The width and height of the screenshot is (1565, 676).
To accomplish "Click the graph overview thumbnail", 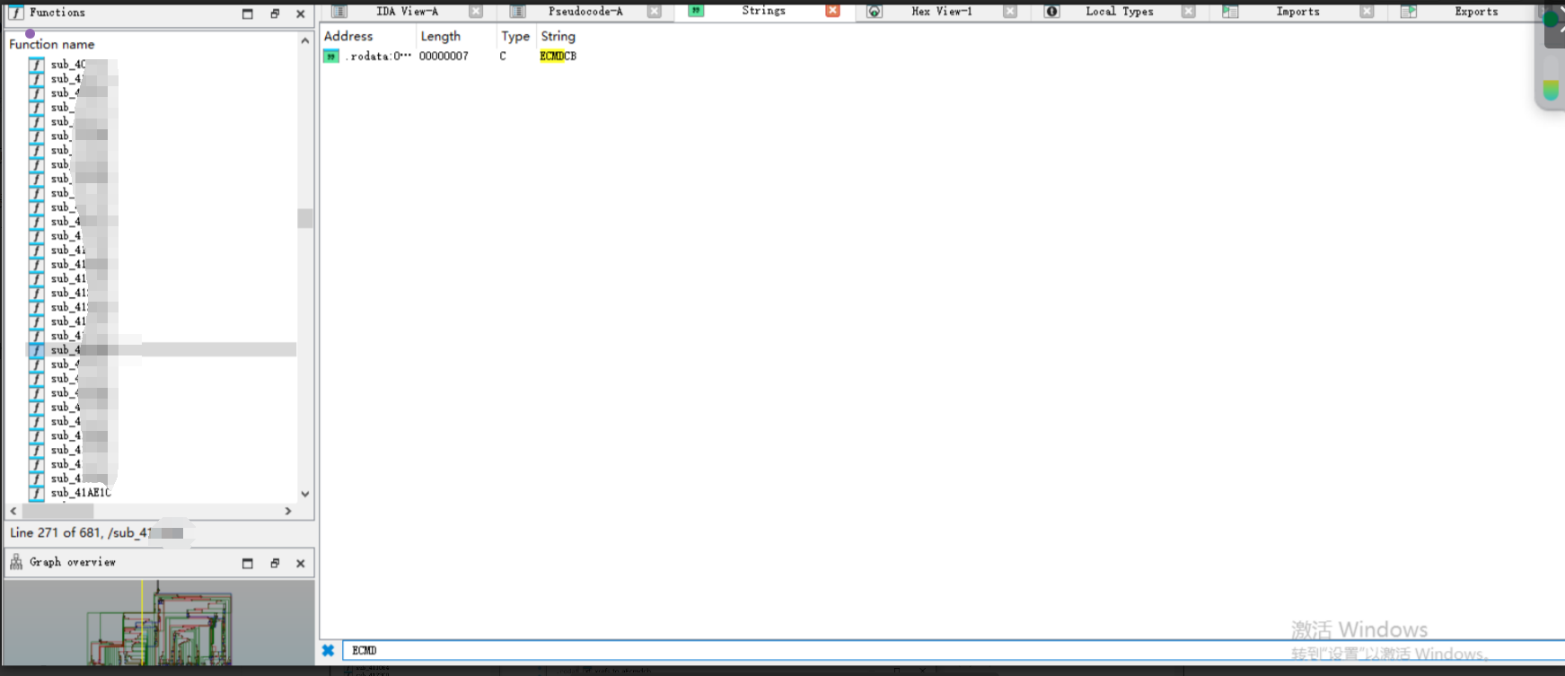I will 160,623.
